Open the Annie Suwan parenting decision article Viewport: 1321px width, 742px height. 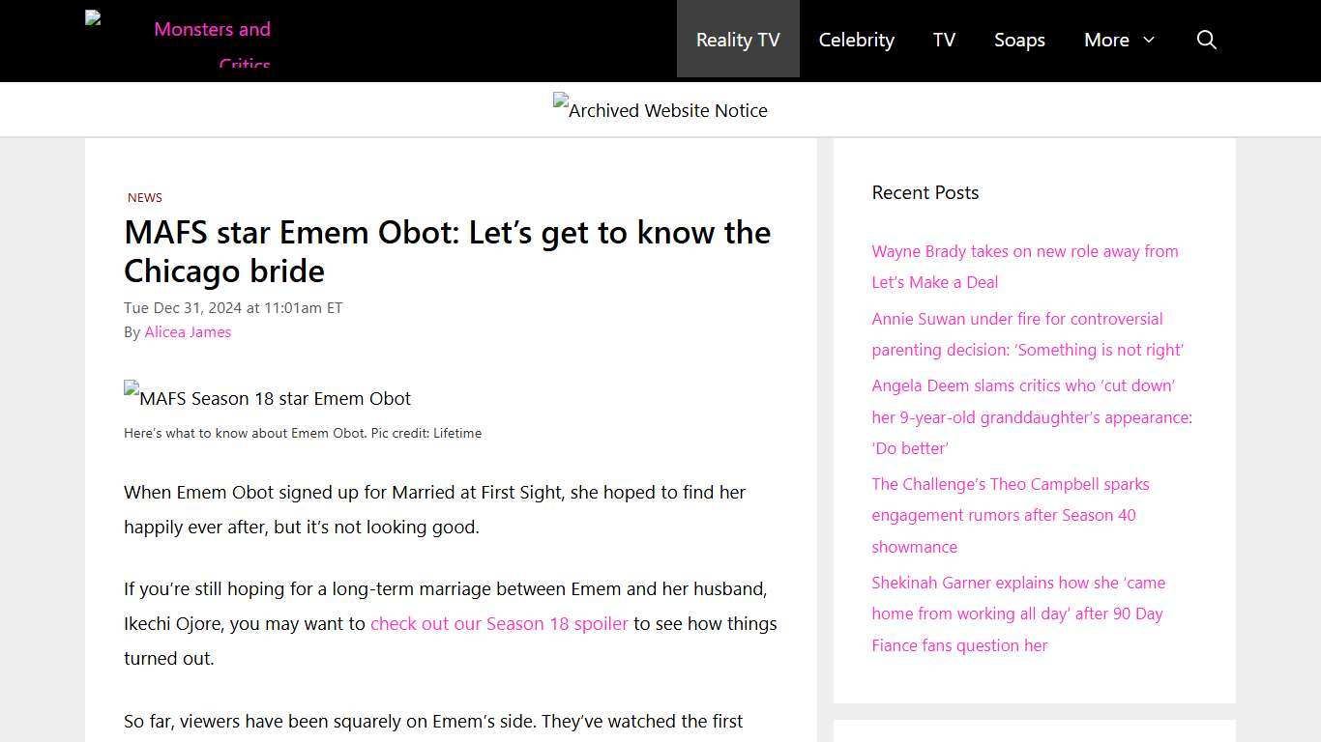[1027, 334]
